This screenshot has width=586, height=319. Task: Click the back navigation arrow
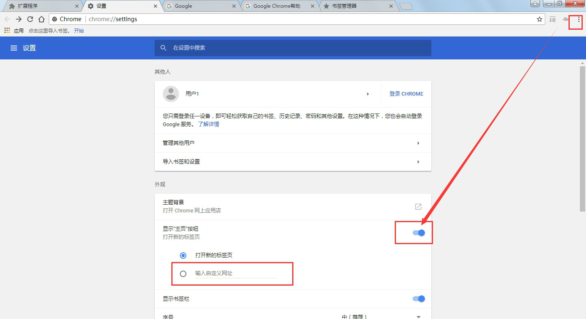(x=7, y=19)
